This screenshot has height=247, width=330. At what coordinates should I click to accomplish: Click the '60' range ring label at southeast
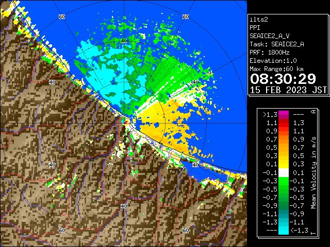pos(186,231)
